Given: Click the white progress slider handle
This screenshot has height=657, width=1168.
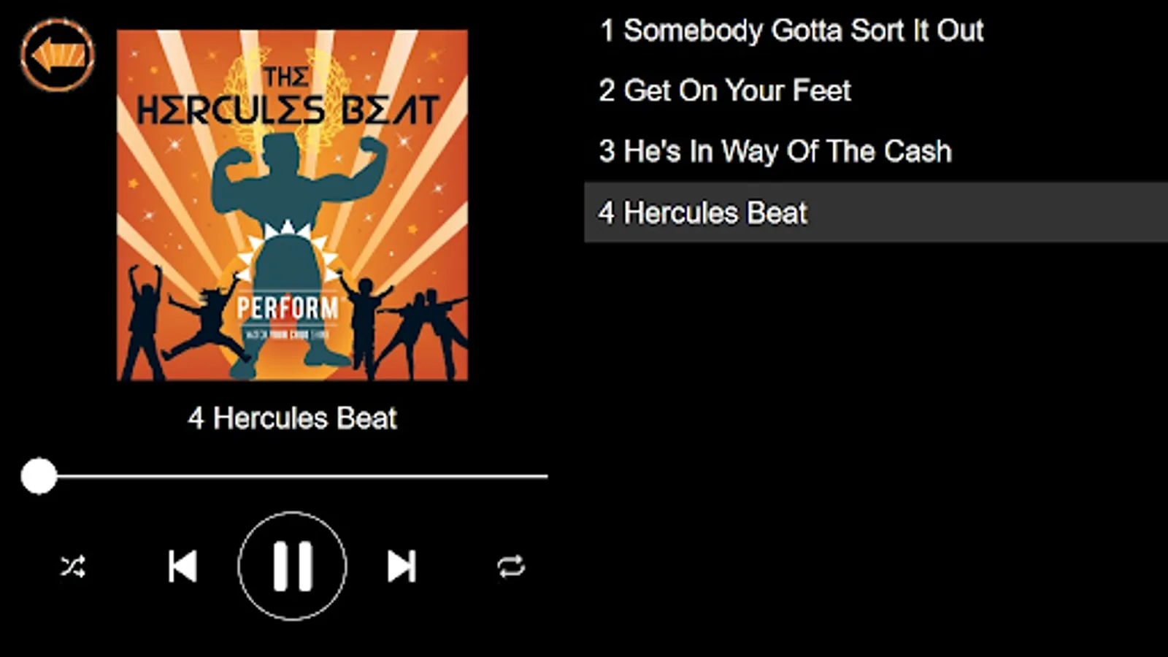Looking at the screenshot, I should [x=39, y=477].
